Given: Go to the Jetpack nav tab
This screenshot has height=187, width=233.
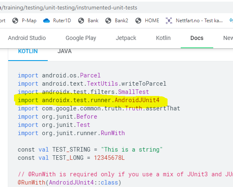Looking at the screenshot, I should coord(126,38).
